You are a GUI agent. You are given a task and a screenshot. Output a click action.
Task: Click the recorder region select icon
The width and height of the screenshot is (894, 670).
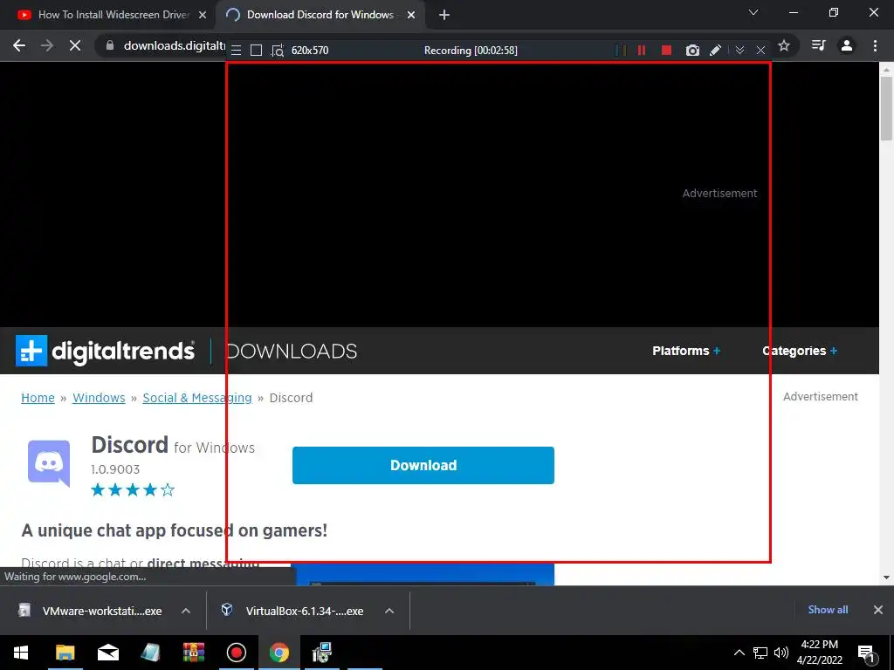(x=277, y=50)
